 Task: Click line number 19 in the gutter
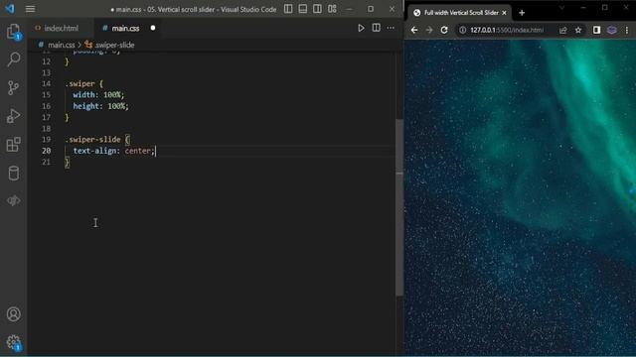pyautogui.click(x=47, y=139)
